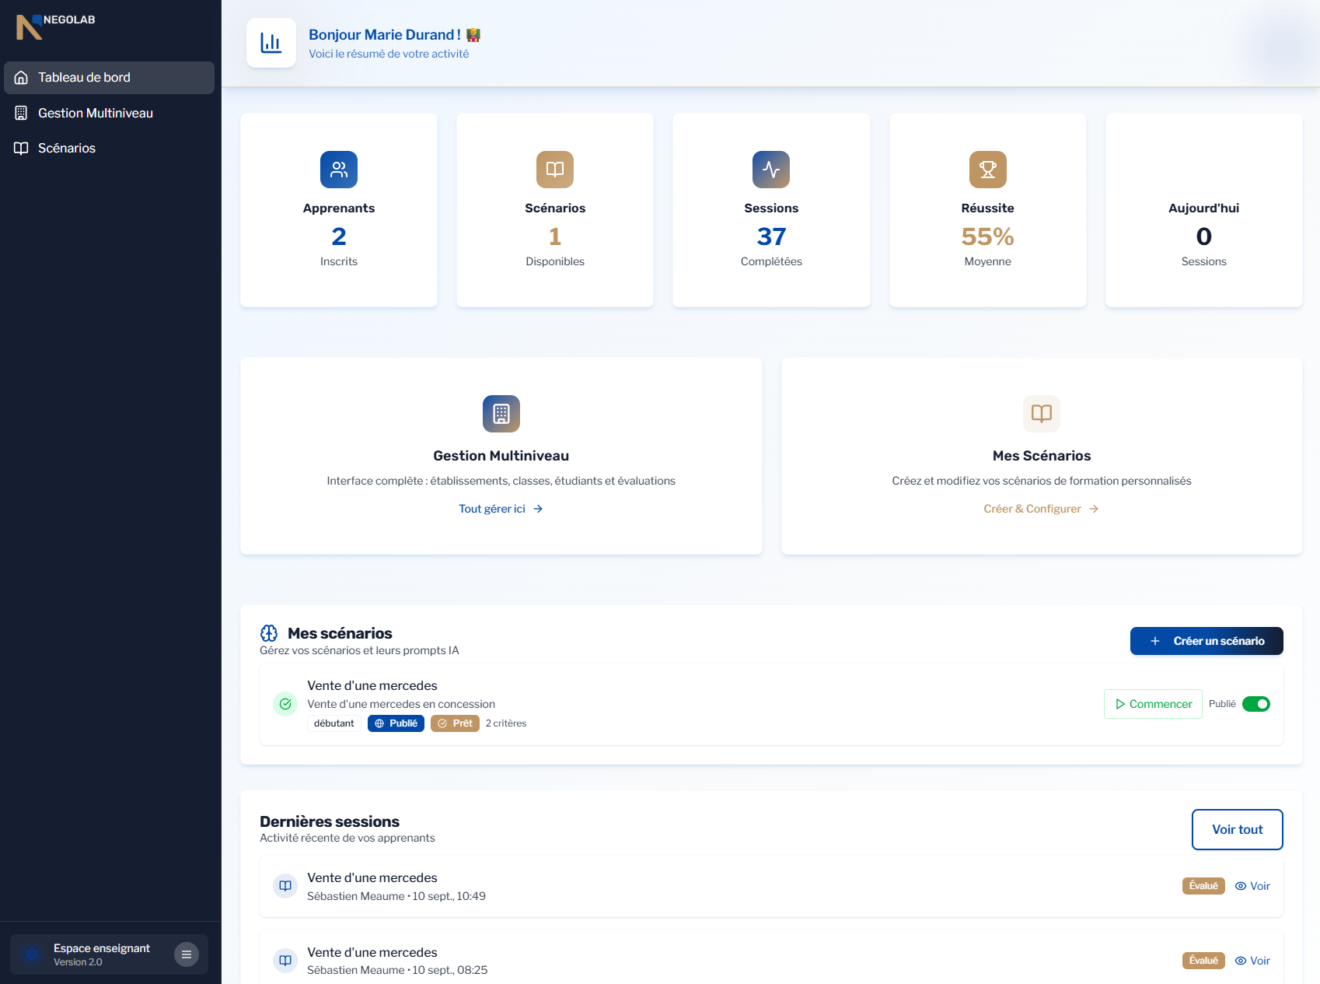This screenshot has height=984, width=1320.
Task: Open Gestion Multiniveau from sidebar
Action: click(x=95, y=114)
